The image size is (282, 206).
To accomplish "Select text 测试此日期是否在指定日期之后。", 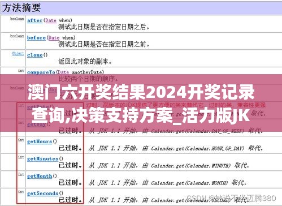I will coord(104,27).
